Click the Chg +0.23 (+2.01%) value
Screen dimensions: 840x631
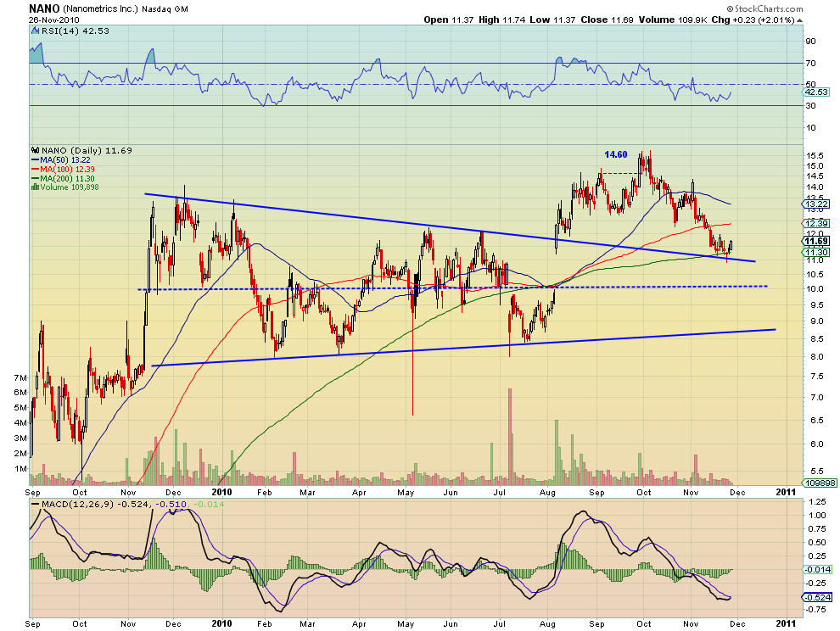753,20
